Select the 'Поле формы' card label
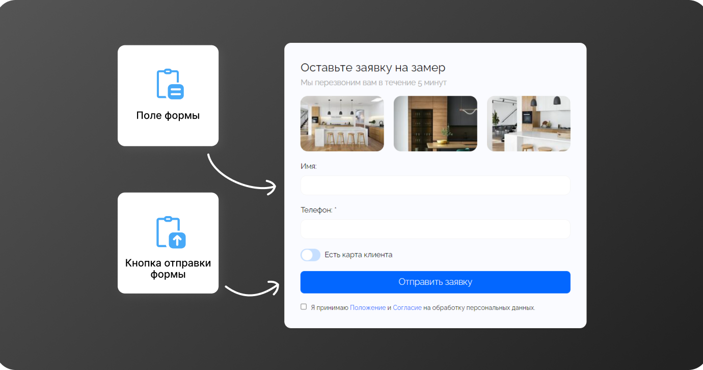The height and width of the screenshot is (370, 703). 168,116
